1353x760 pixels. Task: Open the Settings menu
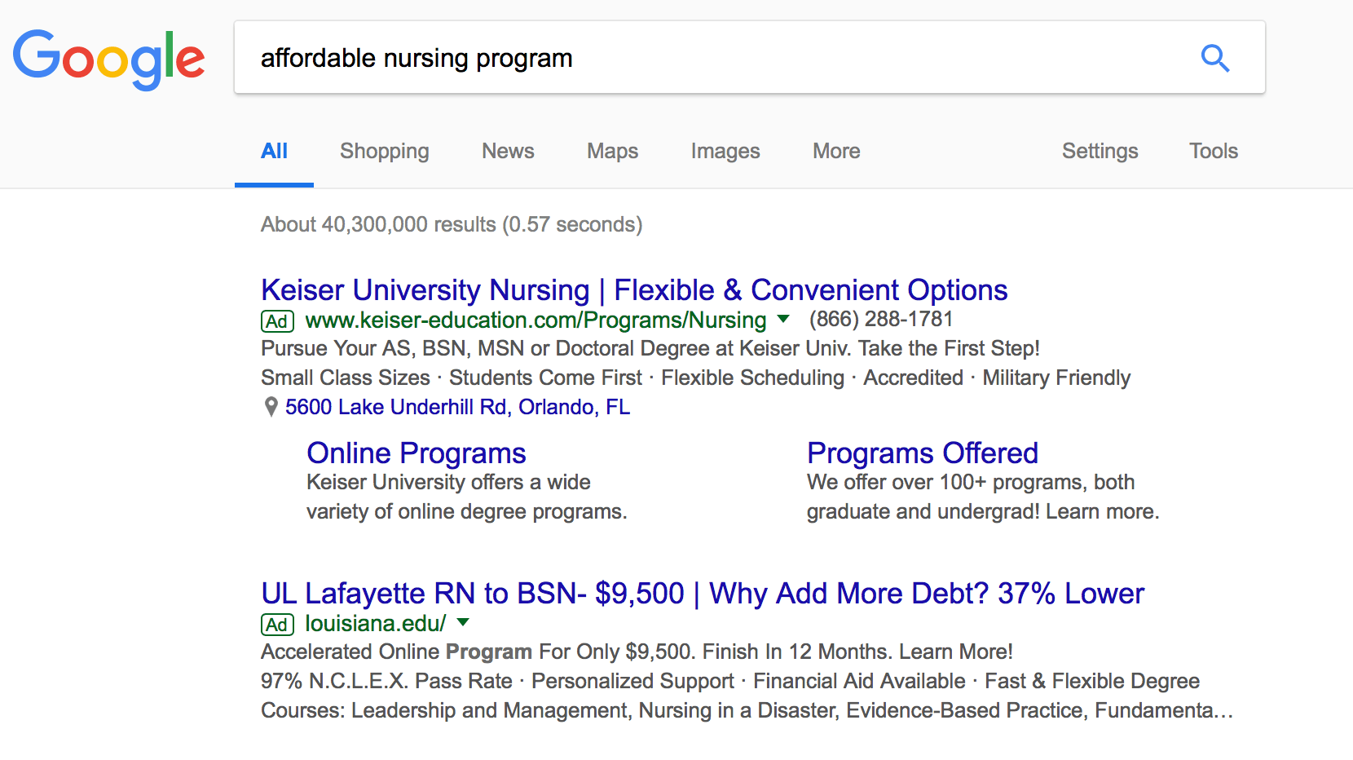coord(1100,151)
